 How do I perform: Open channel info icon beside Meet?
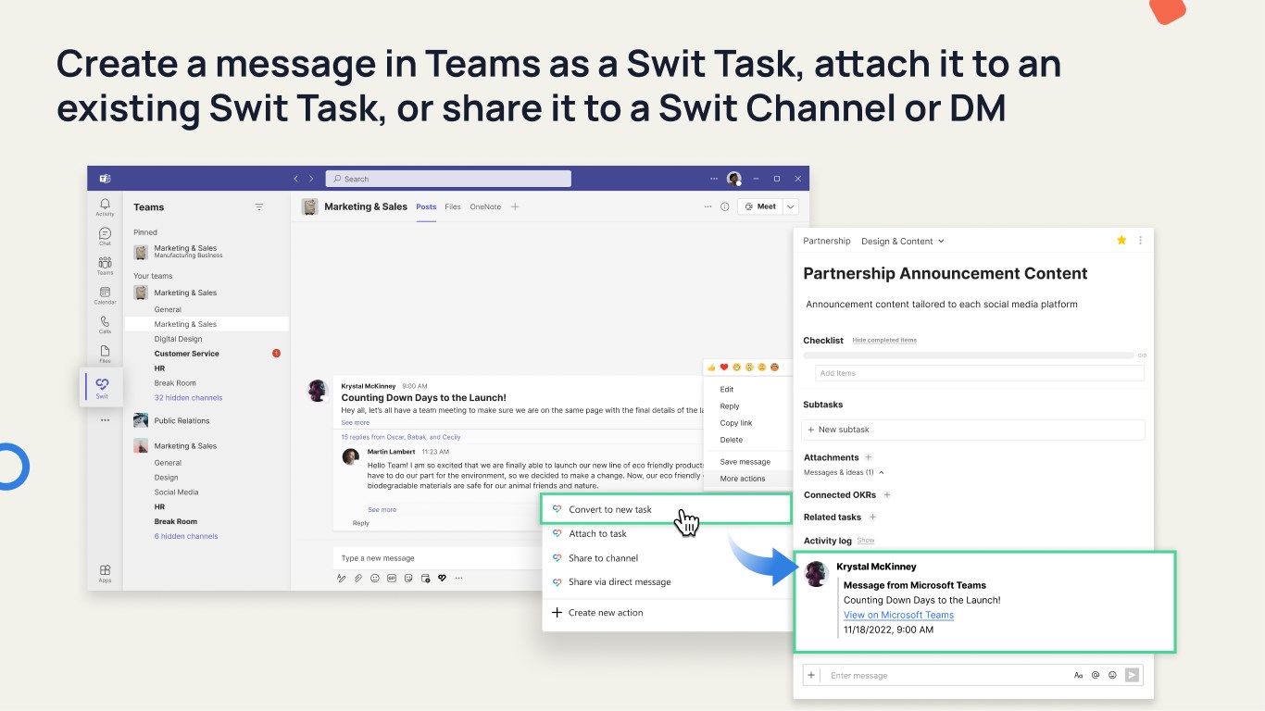725,206
